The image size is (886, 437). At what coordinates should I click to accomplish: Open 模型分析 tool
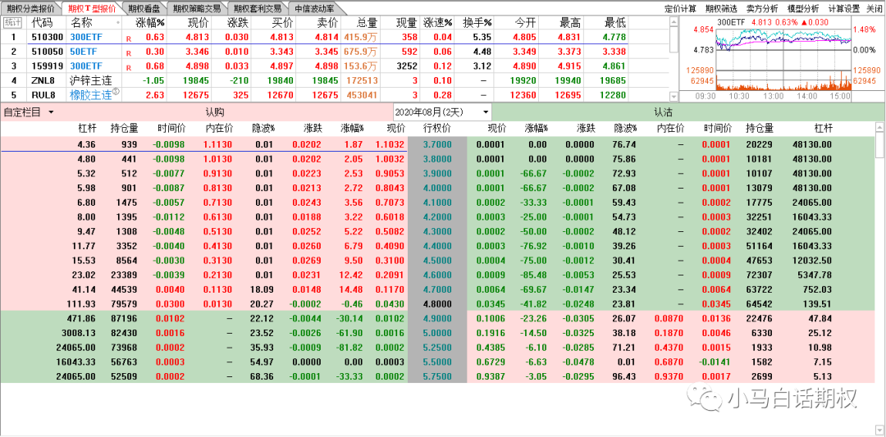[x=803, y=8]
